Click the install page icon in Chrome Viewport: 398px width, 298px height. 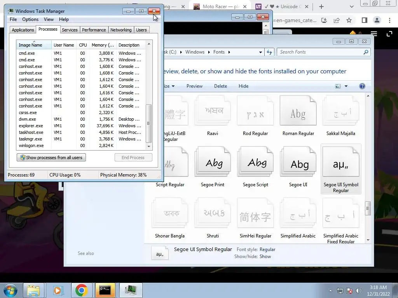tap(324, 20)
